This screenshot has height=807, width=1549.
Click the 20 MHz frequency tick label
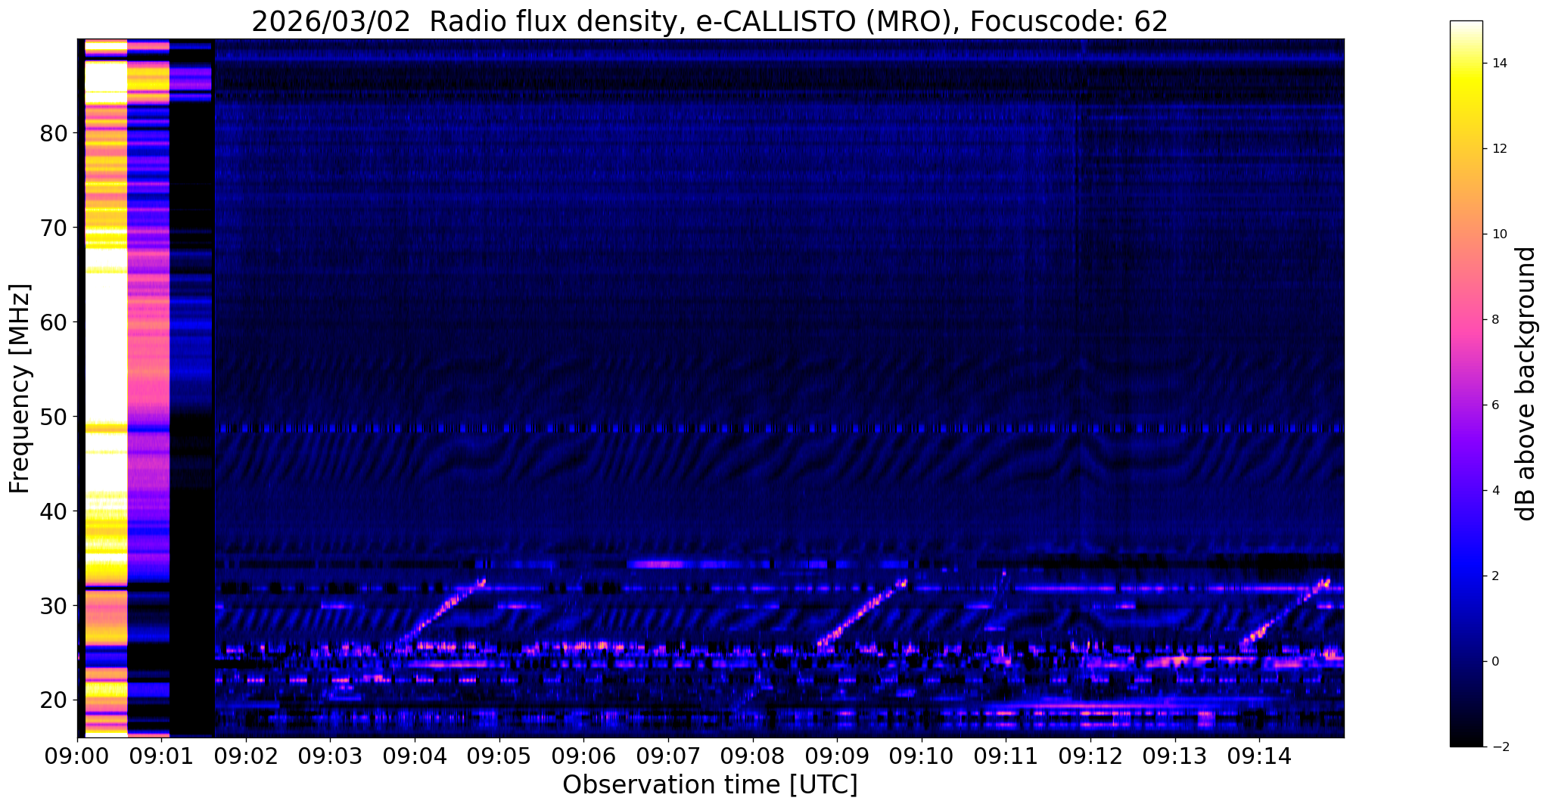tap(54, 700)
